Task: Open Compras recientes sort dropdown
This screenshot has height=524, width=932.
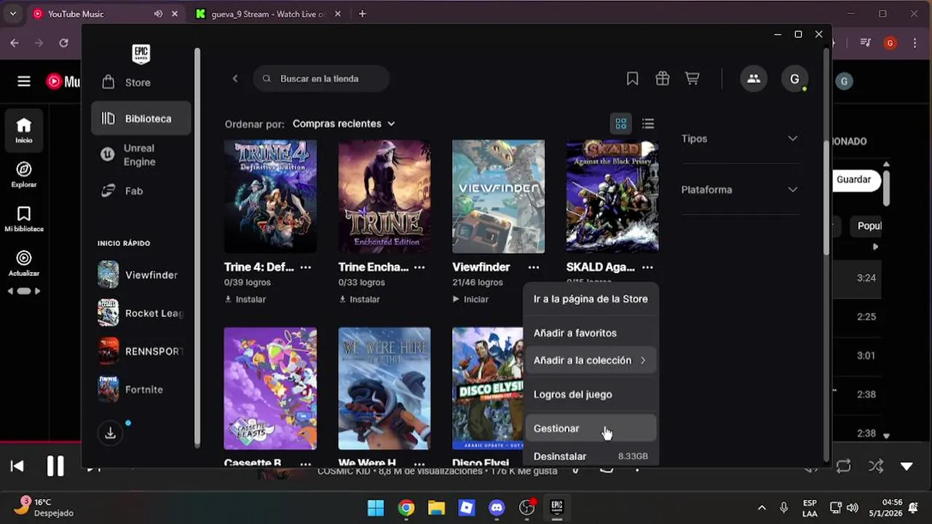Action: pos(344,124)
